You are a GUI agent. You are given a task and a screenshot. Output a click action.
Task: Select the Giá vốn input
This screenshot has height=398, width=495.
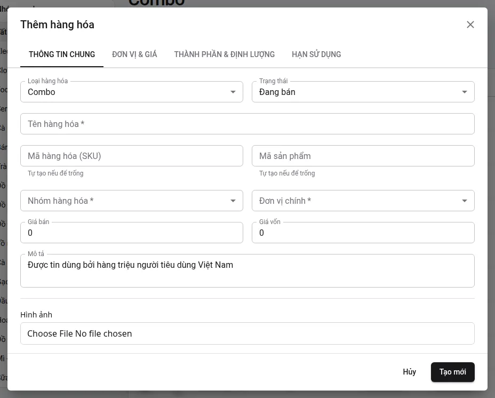[x=363, y=233]
